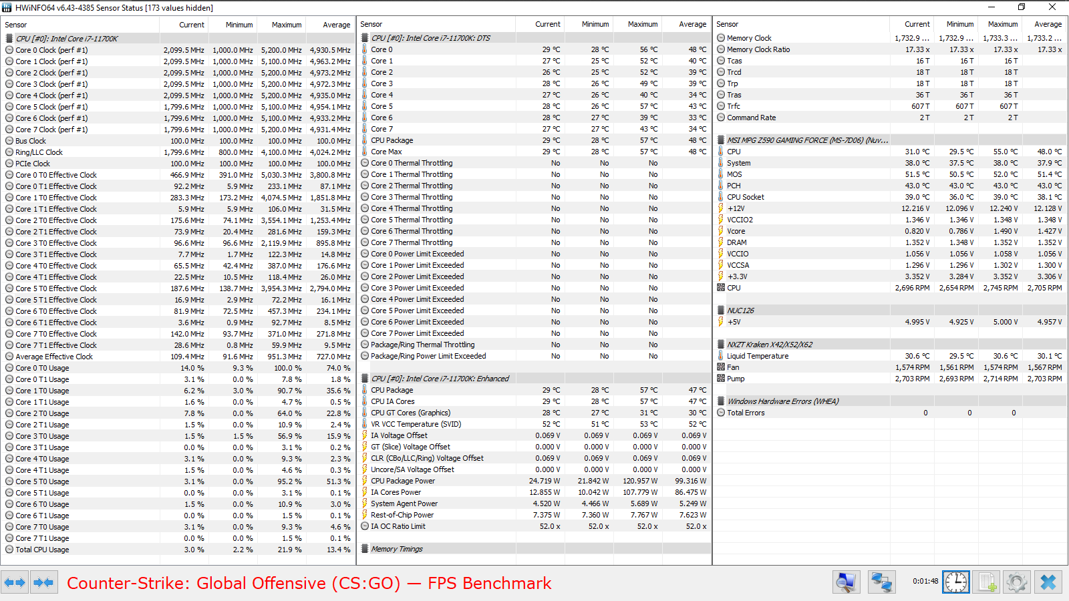Select the CPU [#0]: Intel Core i7-11700K: Enhanced group

[x=534, y=379]
